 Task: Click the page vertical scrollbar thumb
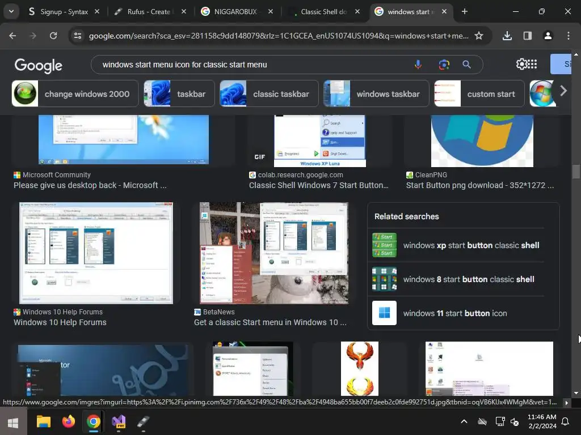(x=576, y=172)
